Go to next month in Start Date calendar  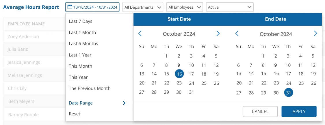point(218,33)
